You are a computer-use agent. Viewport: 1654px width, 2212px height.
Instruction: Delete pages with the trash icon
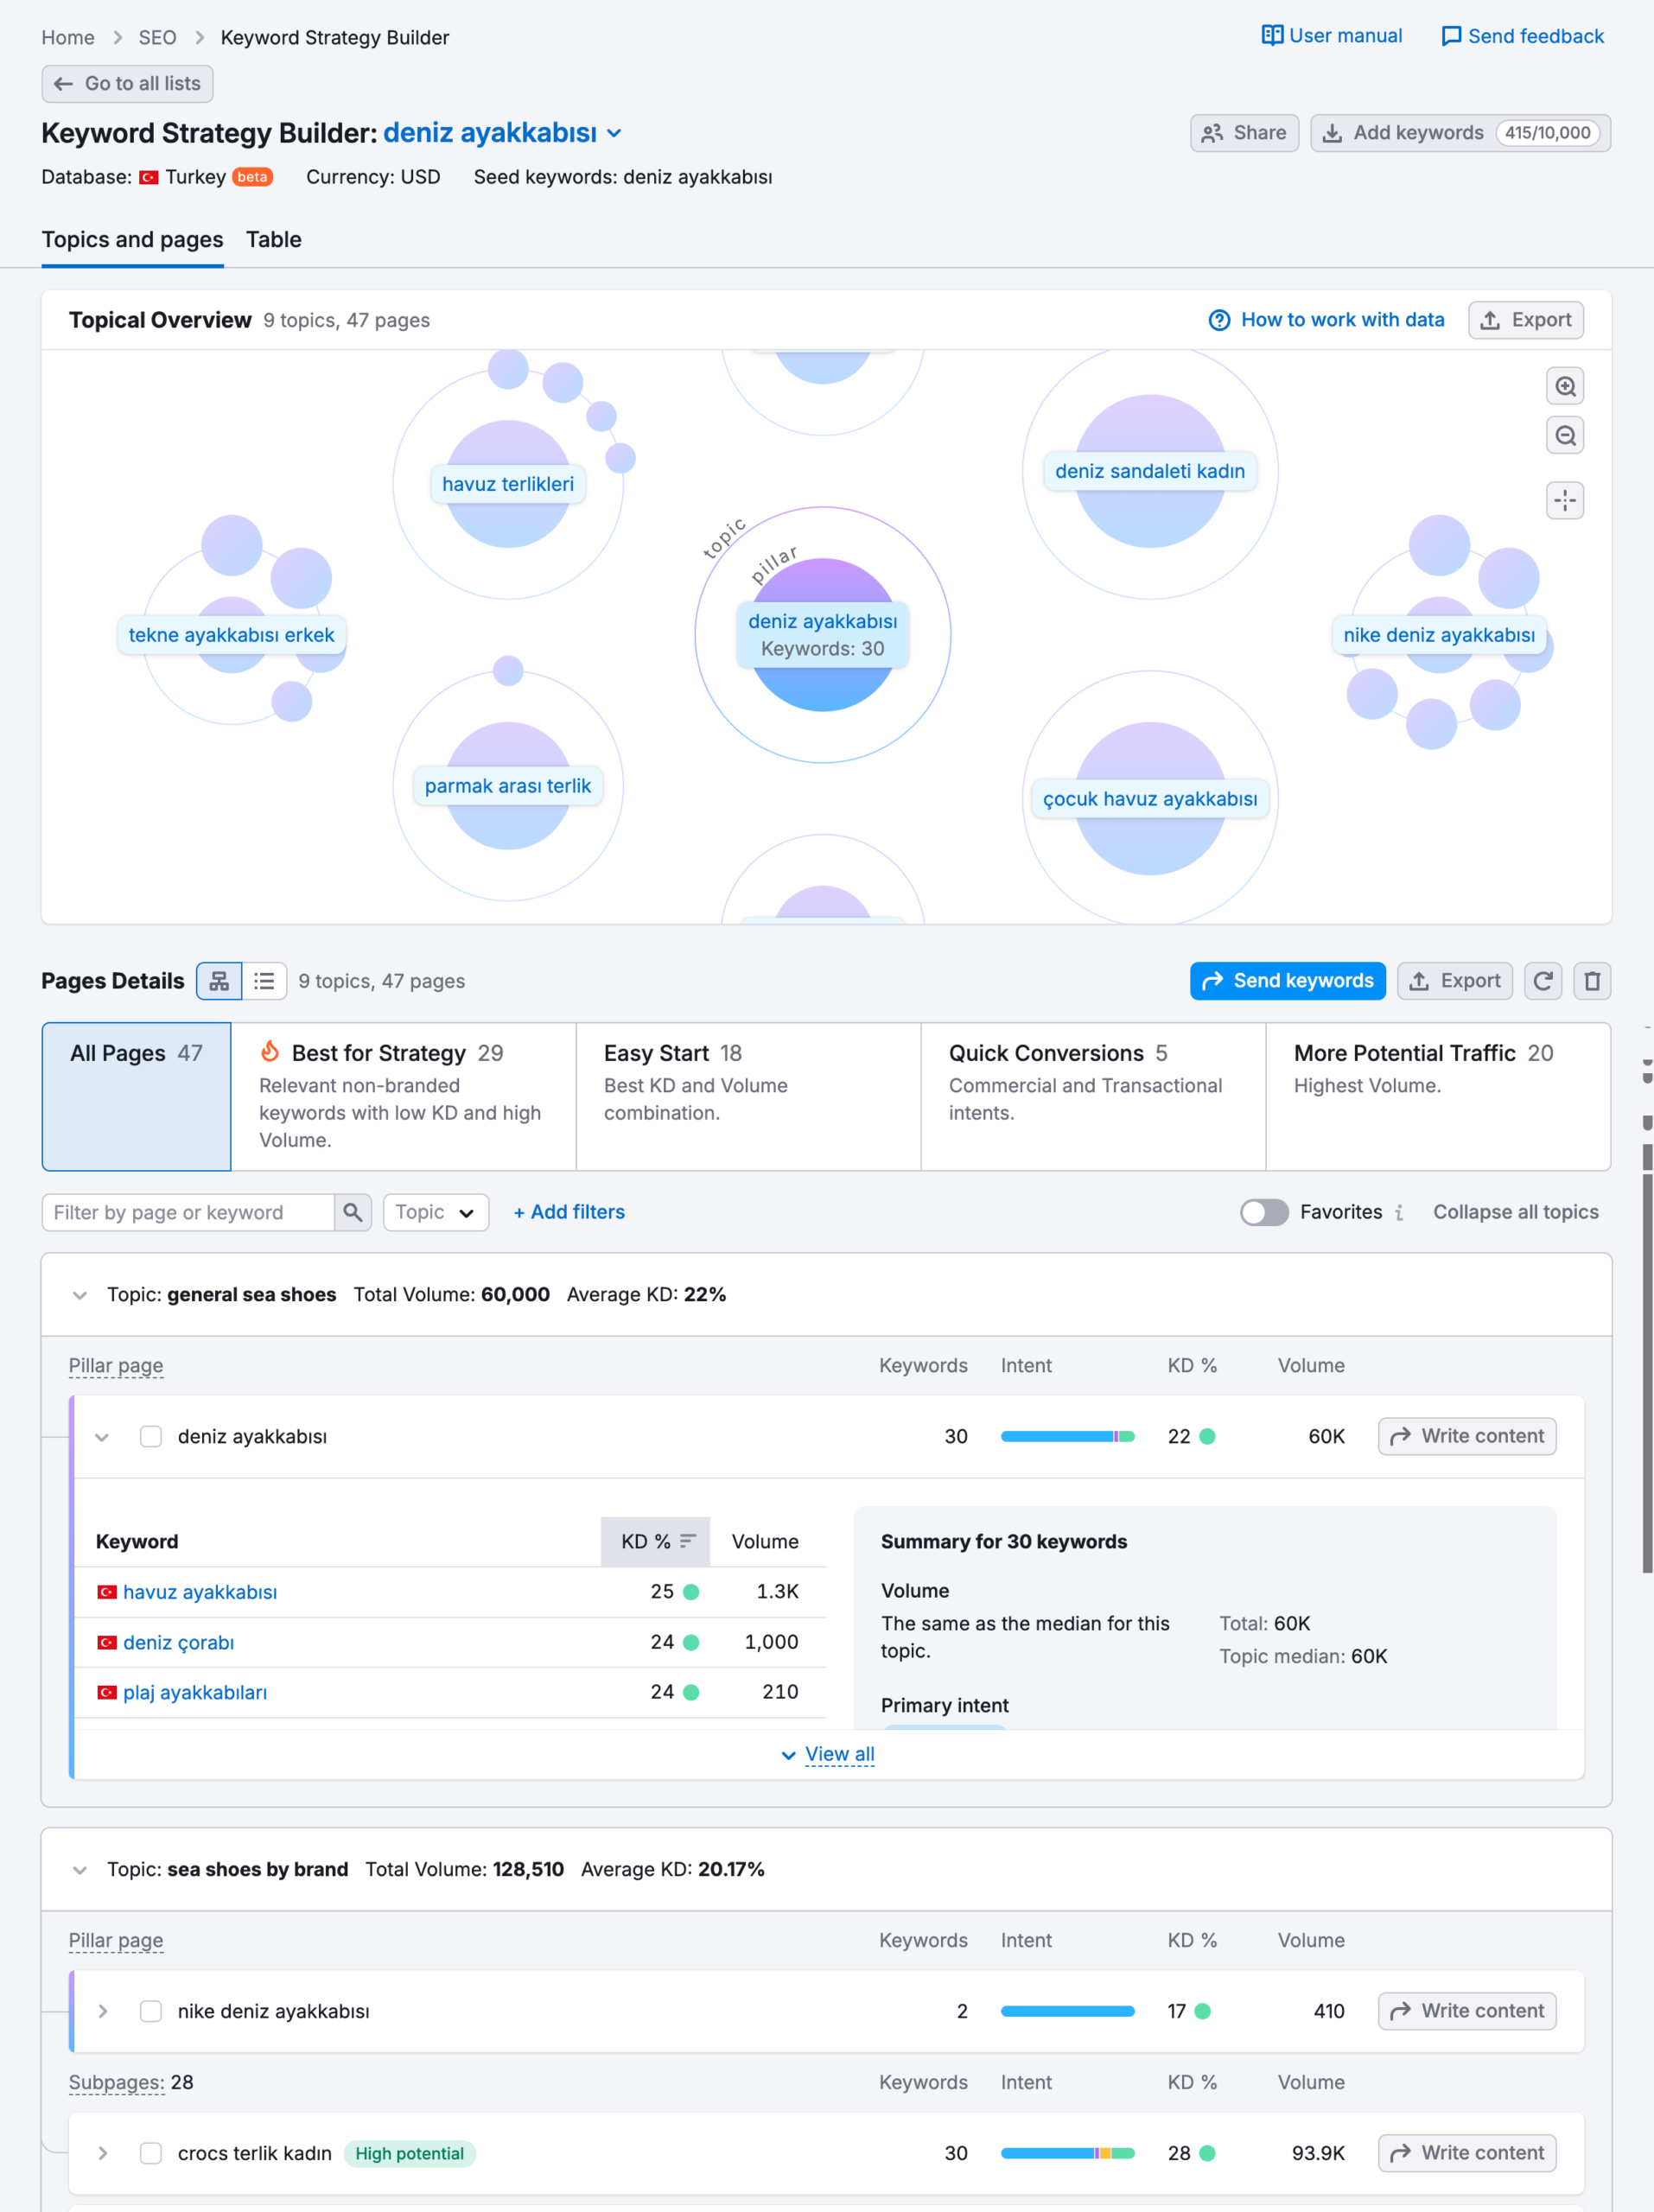coord(1592,981)
